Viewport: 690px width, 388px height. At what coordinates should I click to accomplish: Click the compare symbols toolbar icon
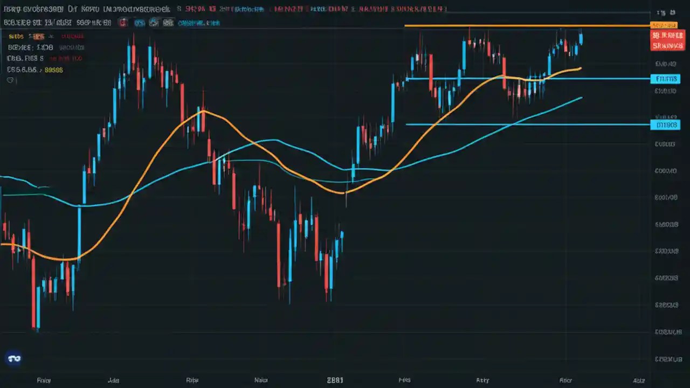(168, 23)
